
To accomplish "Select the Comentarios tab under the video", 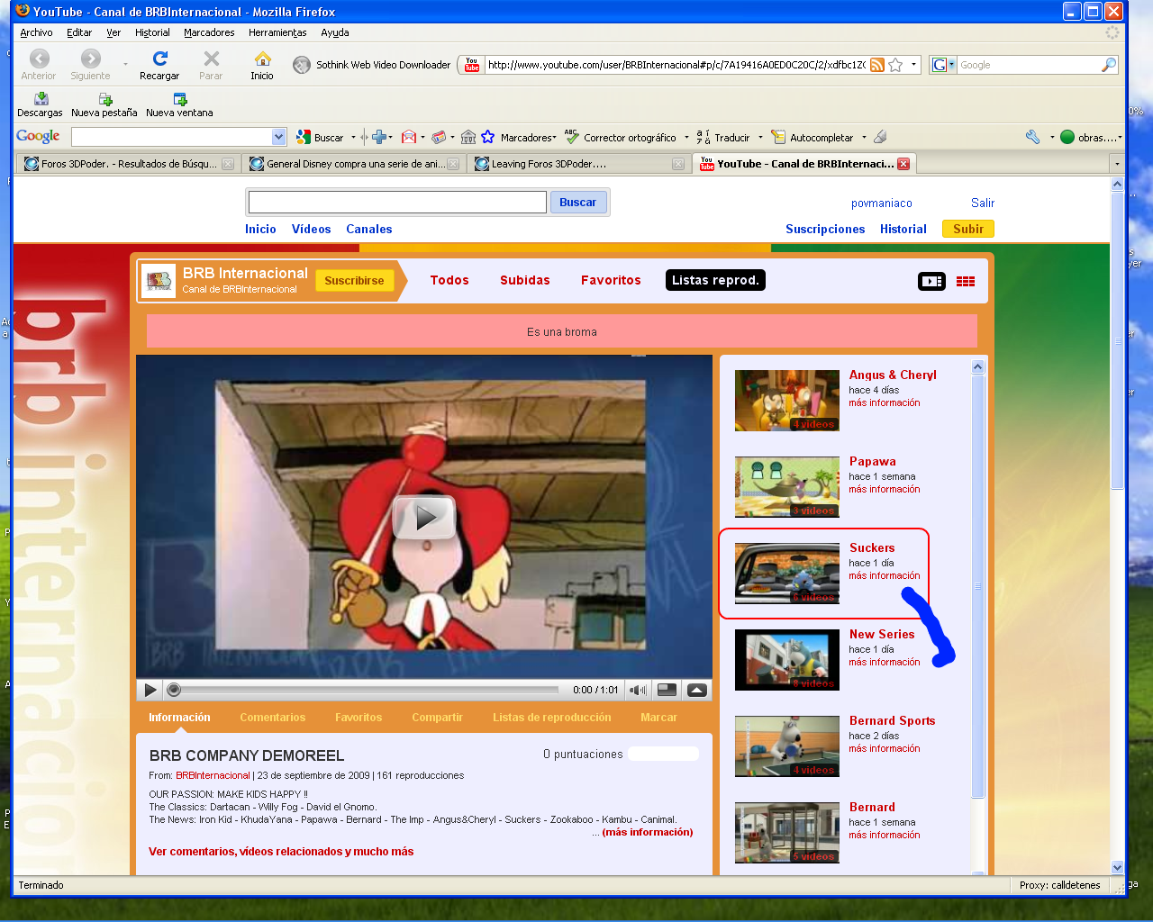I will [x=273, y=718].
